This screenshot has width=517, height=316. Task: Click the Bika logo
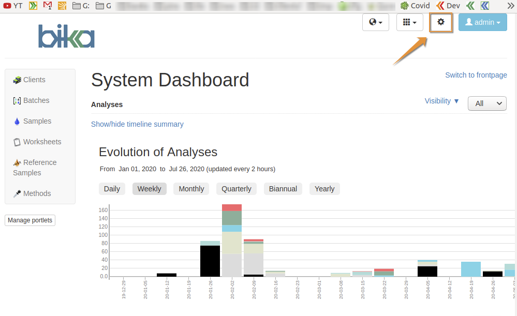coord(66,36)
